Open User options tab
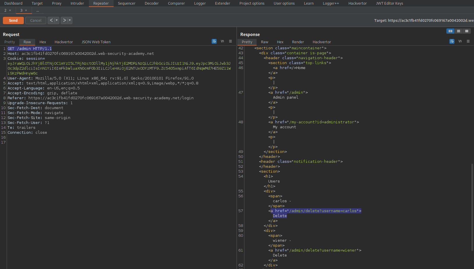Viewport: 474px width, 269px height. click(284, 3)
